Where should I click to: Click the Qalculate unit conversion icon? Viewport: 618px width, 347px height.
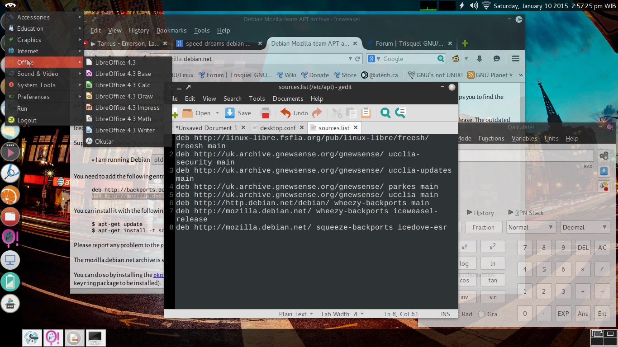pyautogui.click(x=604, y=186)
